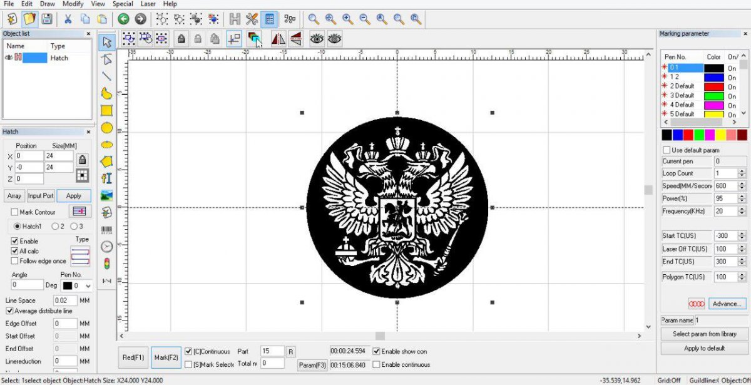Open the Pen No. dropdown
Viewport: 751px width, 385px height.
(x=77, y=285)
